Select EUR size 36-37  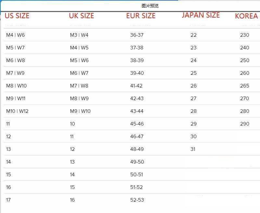(136, 35)
